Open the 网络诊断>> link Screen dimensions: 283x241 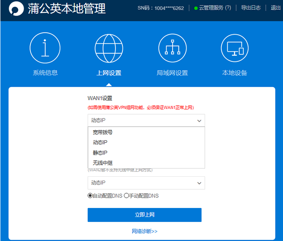144,231
